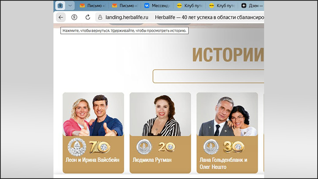
Task: Switch to the first Письмо mail tab
Action: tap(92, 6)
